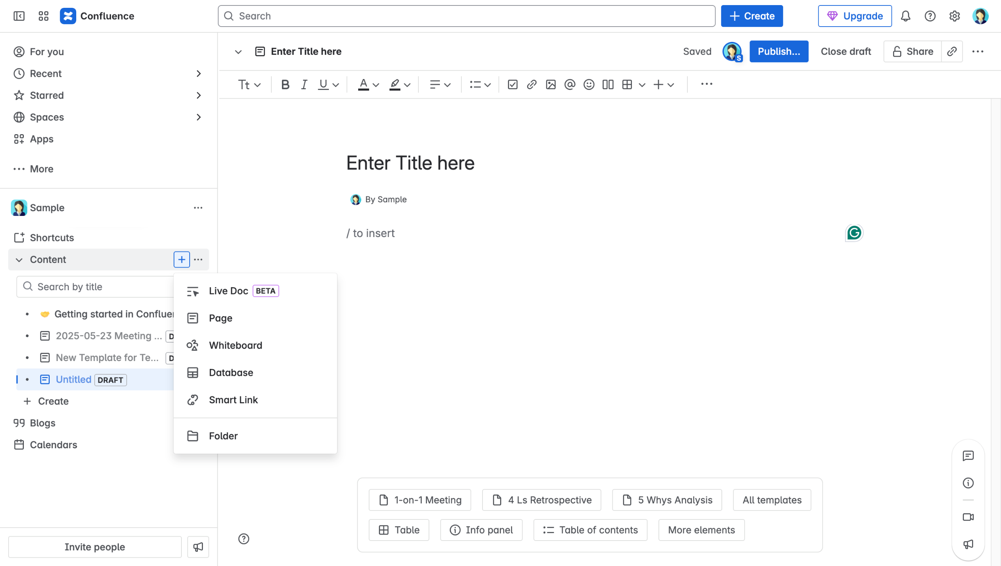Open All templates
This screenshot has height=566, width=1001.
772,500
